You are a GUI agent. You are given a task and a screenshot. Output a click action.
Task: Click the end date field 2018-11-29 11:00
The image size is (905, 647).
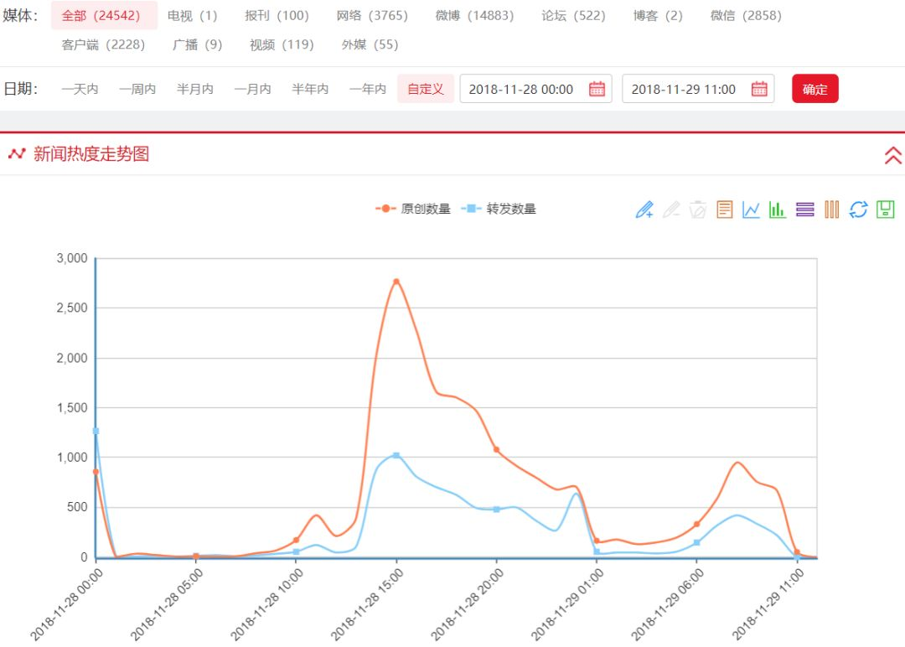pyautogui.click(x=698, y=89)
